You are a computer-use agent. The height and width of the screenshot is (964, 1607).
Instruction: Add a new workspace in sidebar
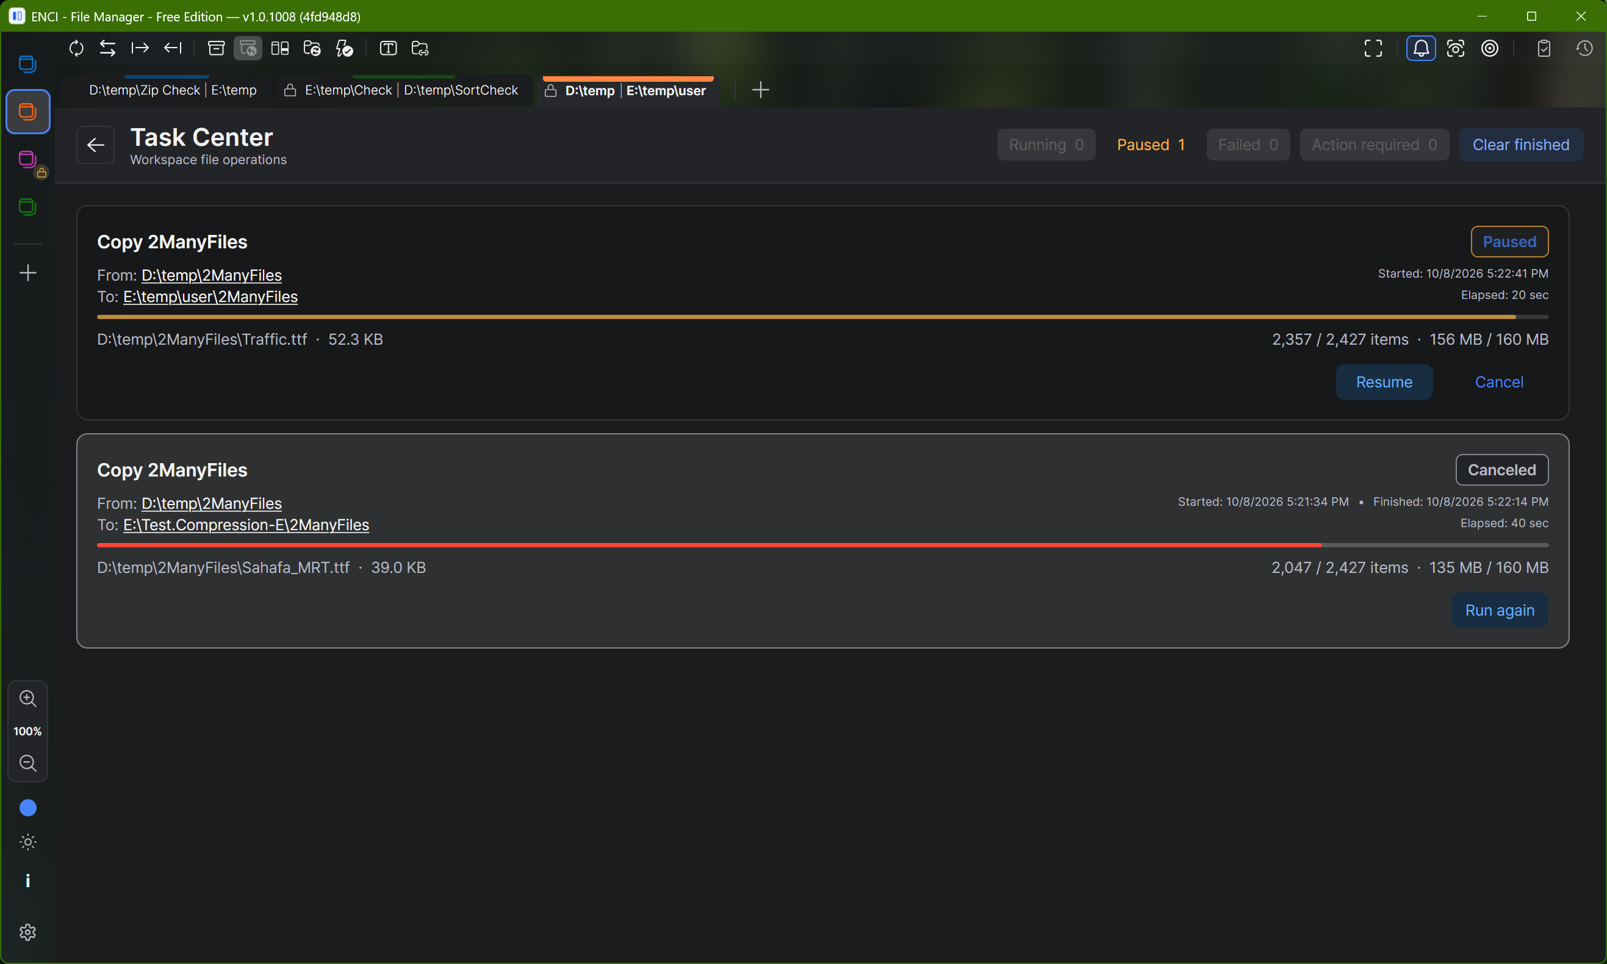[28, 273]
